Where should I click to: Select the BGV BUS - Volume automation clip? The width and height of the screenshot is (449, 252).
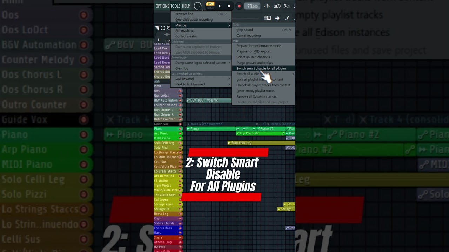tap(209, 100)
